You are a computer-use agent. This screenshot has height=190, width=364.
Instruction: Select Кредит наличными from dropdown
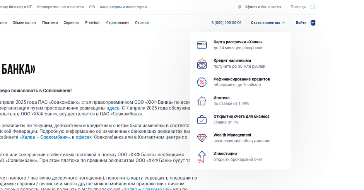[240, 63]
